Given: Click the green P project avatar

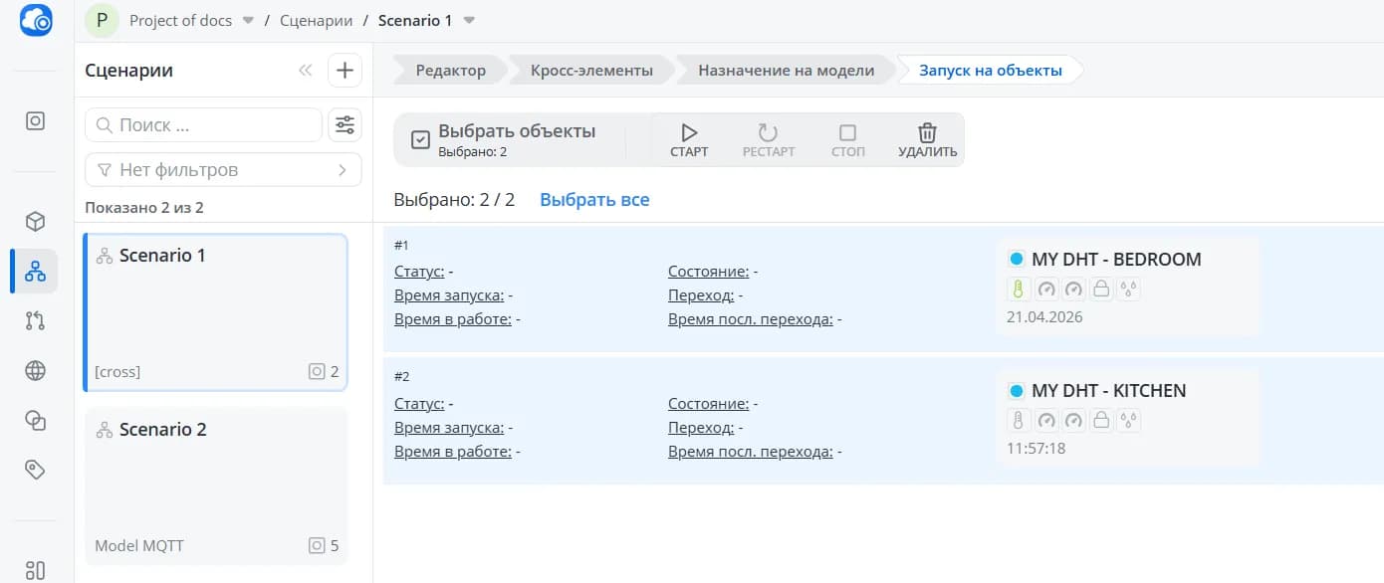Looking at the screenshot, I should click(x=102, y=20).
